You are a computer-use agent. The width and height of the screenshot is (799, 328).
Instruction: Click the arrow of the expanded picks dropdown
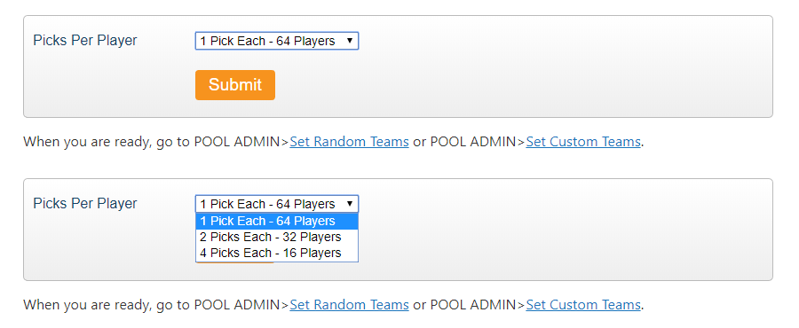click(x=350, y=204)
